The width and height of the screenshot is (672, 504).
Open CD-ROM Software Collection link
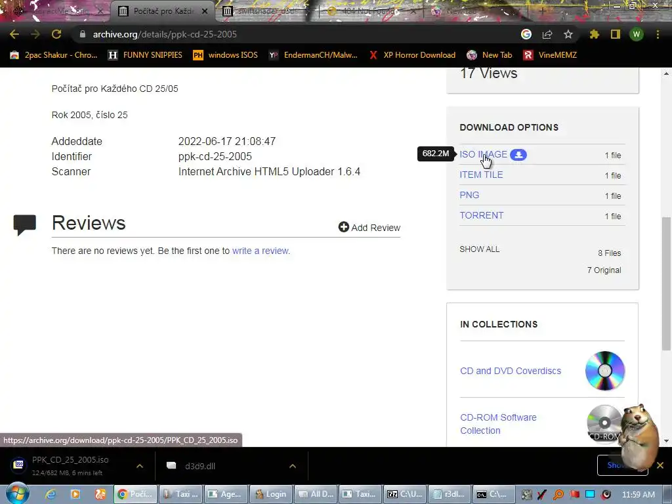(x=498, y=424)
